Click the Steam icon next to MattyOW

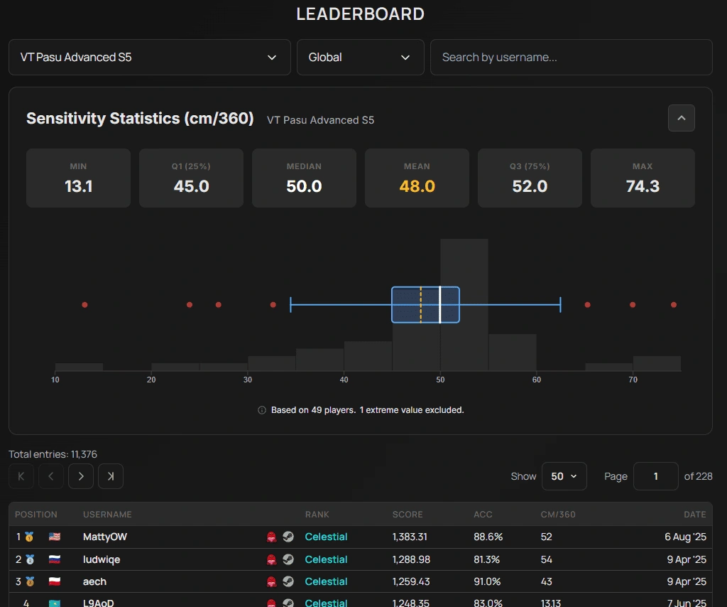(x=288, y=537)
